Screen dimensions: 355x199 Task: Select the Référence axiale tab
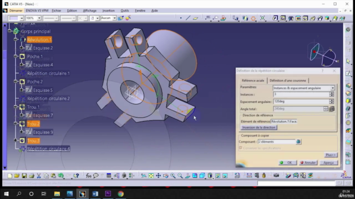[x=253, y=81]
